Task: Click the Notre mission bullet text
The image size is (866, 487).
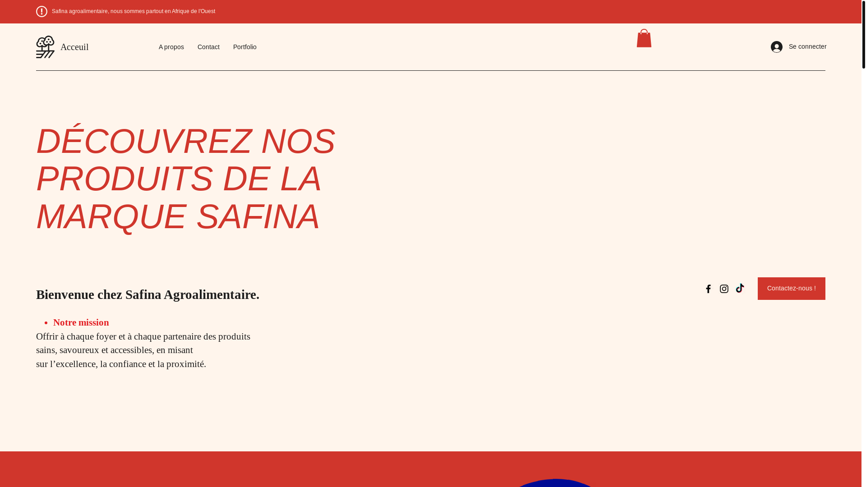Action: 81,322
